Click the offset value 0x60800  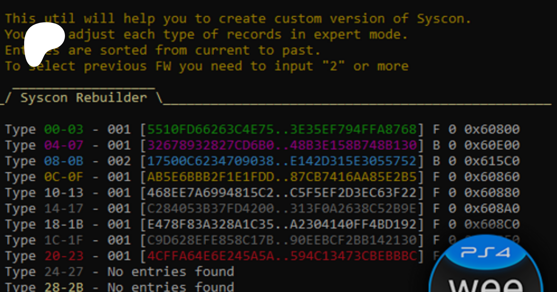[492, 129]
